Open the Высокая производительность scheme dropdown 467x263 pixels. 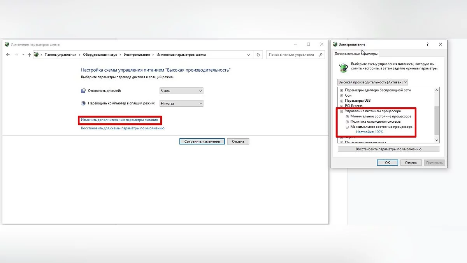[x=372, y=82]
